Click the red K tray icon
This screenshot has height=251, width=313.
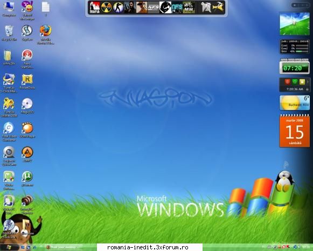(288, 247)
